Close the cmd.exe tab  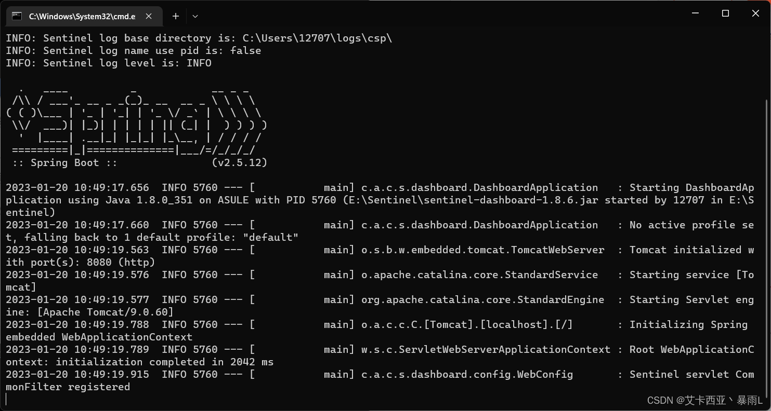[149, 16]
